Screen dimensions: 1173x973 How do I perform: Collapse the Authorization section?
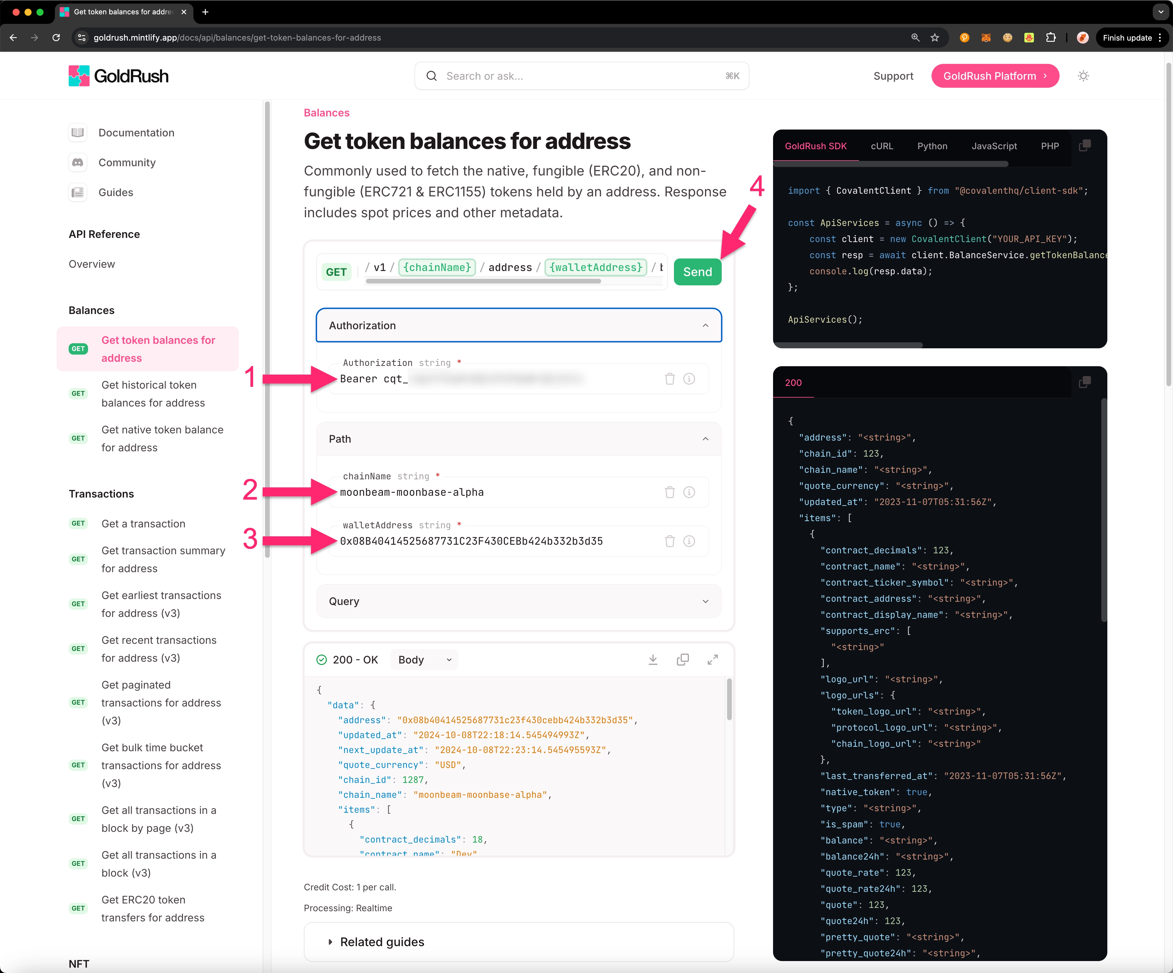(705, 325)
